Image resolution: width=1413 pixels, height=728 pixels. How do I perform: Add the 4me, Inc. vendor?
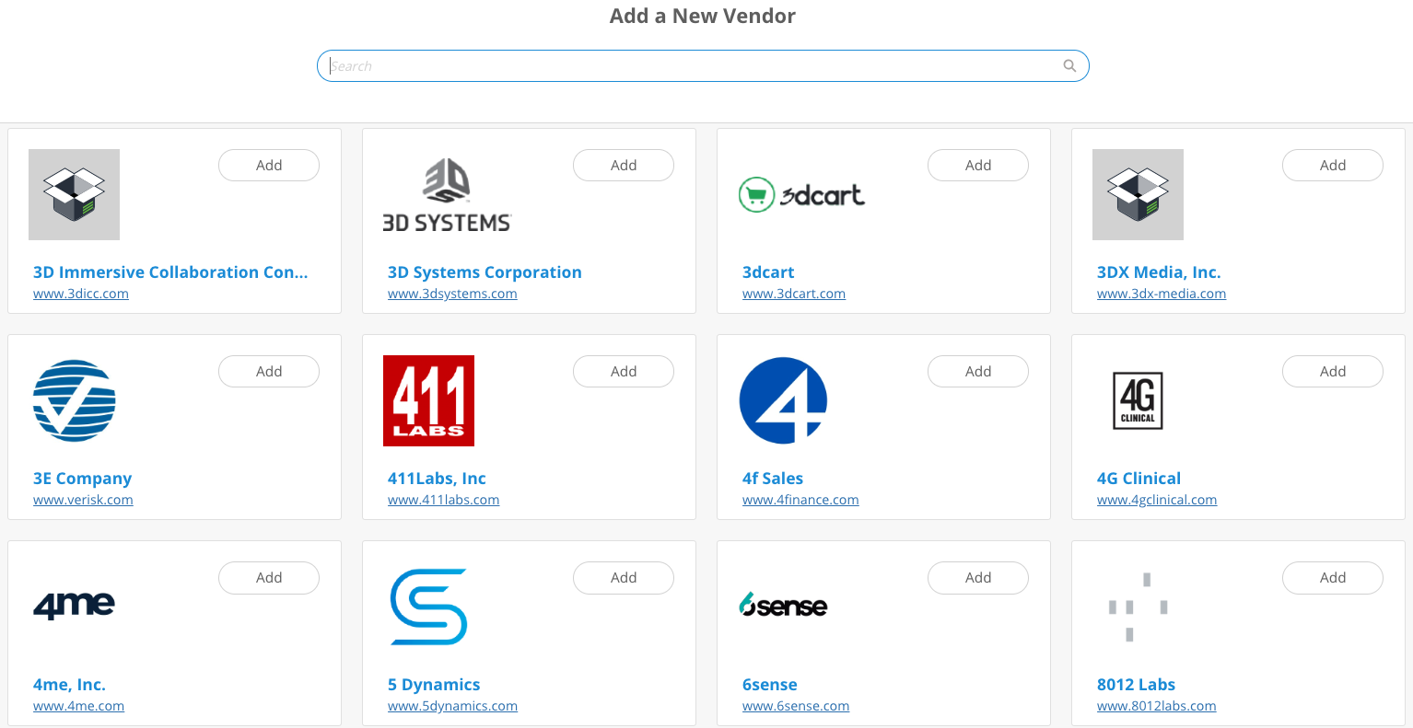(x=269, y=578)
